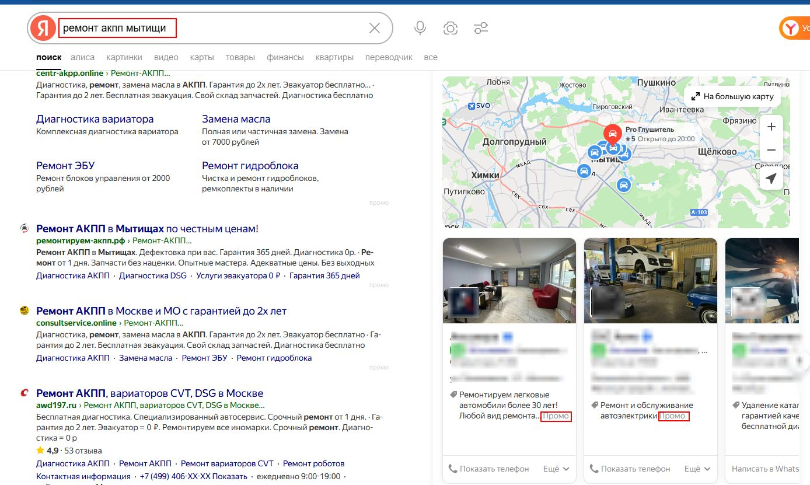This screenshot has width=810, height=485.
Task: Click the SVO airport icon on the map
Action: (x=471, y=106)
